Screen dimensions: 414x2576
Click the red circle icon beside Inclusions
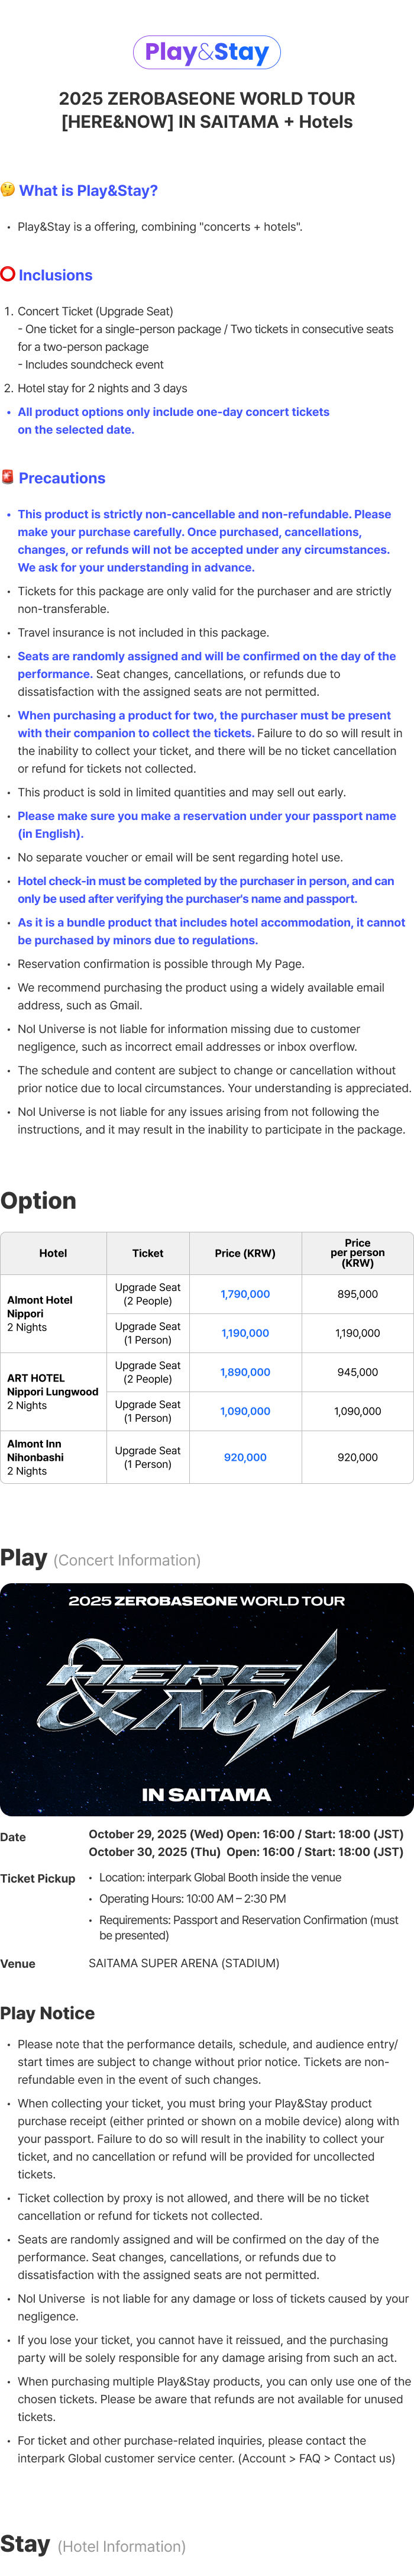[x=8, y=274]
